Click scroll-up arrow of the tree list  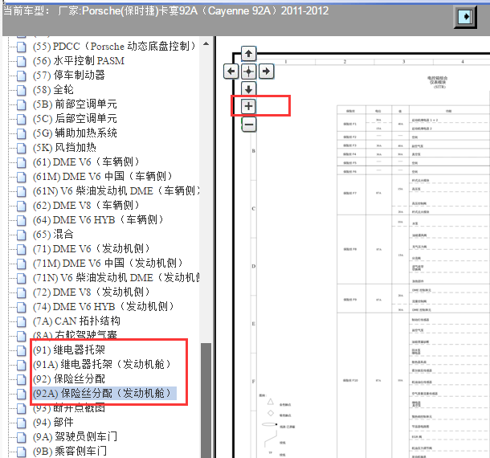click(206, 43)
